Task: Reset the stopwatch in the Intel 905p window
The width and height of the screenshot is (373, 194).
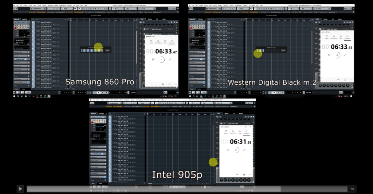Action: tap(228, 150)
